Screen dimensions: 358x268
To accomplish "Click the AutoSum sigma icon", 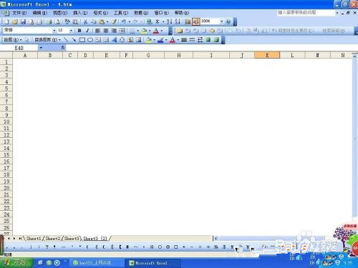I will [158, 21].
